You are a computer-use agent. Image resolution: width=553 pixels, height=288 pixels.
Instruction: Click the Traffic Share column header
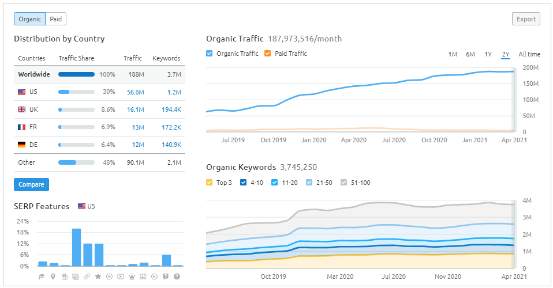(76, 58)
